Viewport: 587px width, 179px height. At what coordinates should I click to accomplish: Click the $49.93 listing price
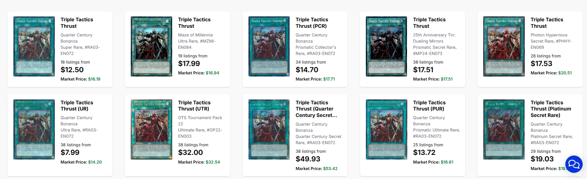(308, 159)
